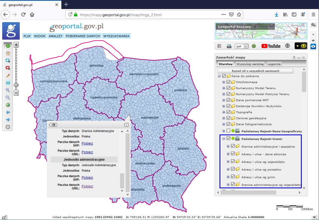Viewport: 319px width, 220px height.
Task: Select the hand pan tool
Action: 8,53
